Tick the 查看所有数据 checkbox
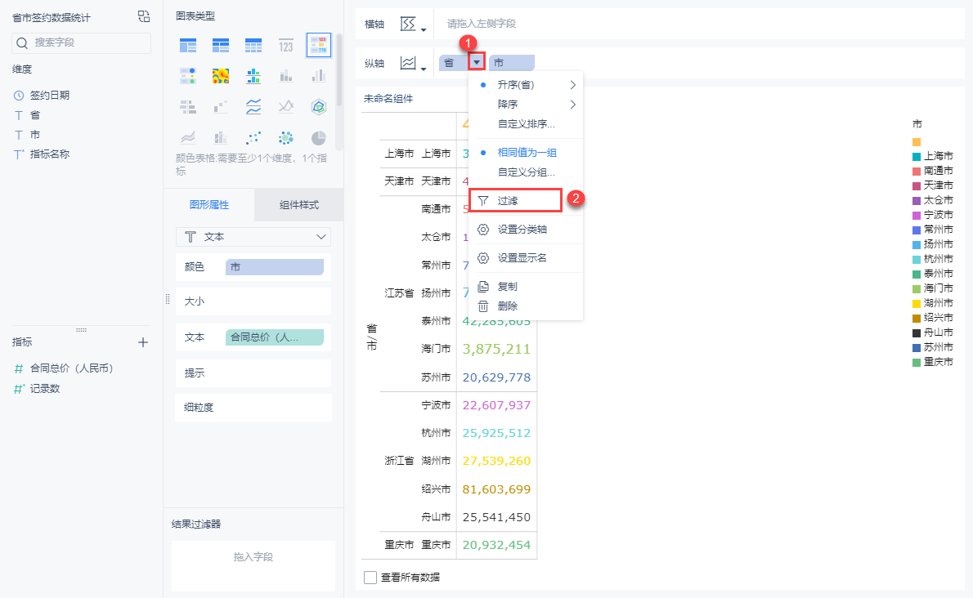This screenshot has width=973, height=598. pyautogui.click(x=370, y=578)
